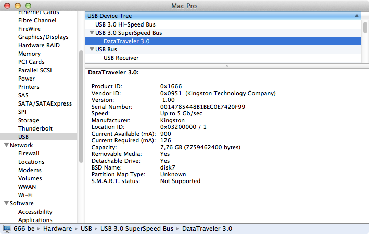Open SATA/SATAExpress in the sidebar

[45, 103]
